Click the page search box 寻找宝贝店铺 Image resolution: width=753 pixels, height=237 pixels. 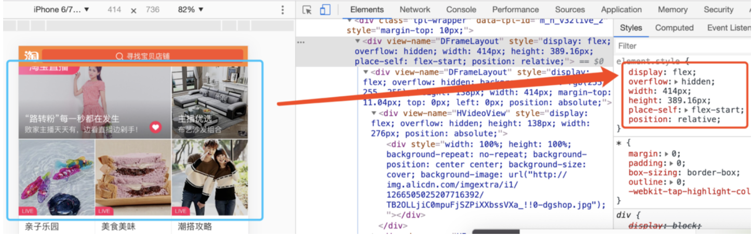pyautogui.click(x=143, y=56)
